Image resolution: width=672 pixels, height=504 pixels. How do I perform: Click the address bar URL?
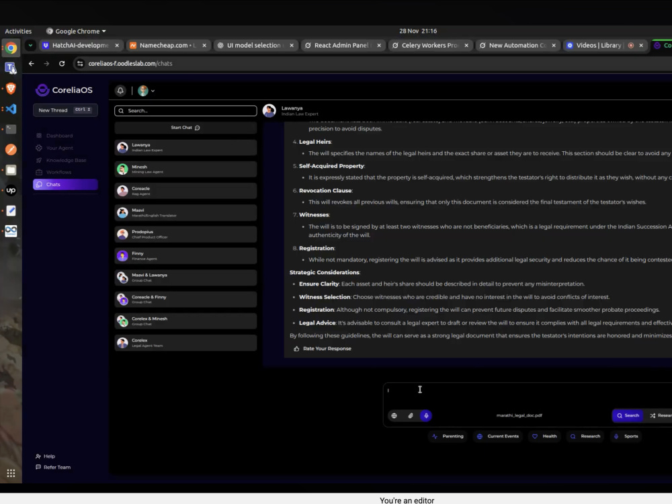[x=130, y=63]
